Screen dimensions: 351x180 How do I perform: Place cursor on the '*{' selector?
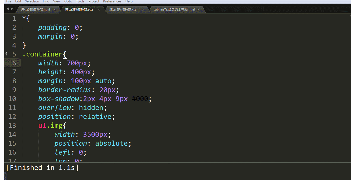pos(26,19)
